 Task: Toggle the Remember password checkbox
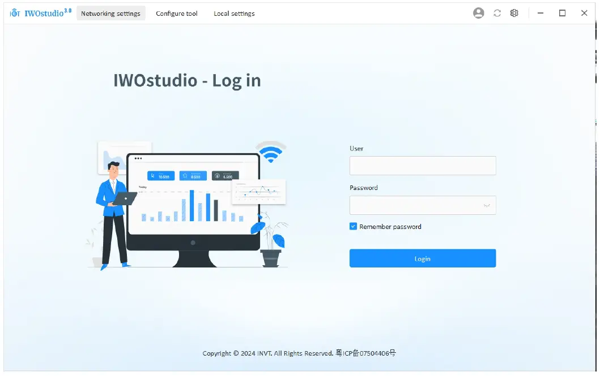(x=353, y=226)
